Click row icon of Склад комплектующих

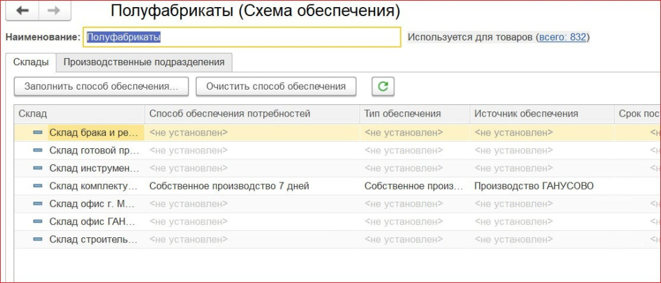(37, 186)
